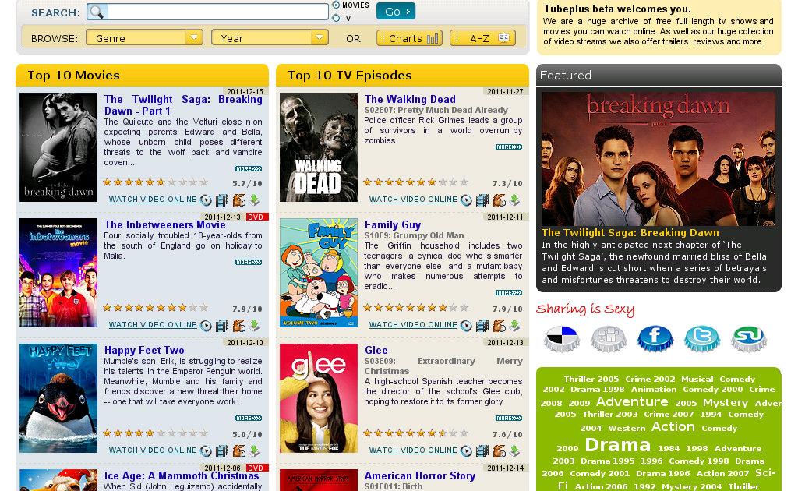Open the Charts browse button
Viewport: 798px width, 491px height.
pyautogui.click(x=409, y=38)
